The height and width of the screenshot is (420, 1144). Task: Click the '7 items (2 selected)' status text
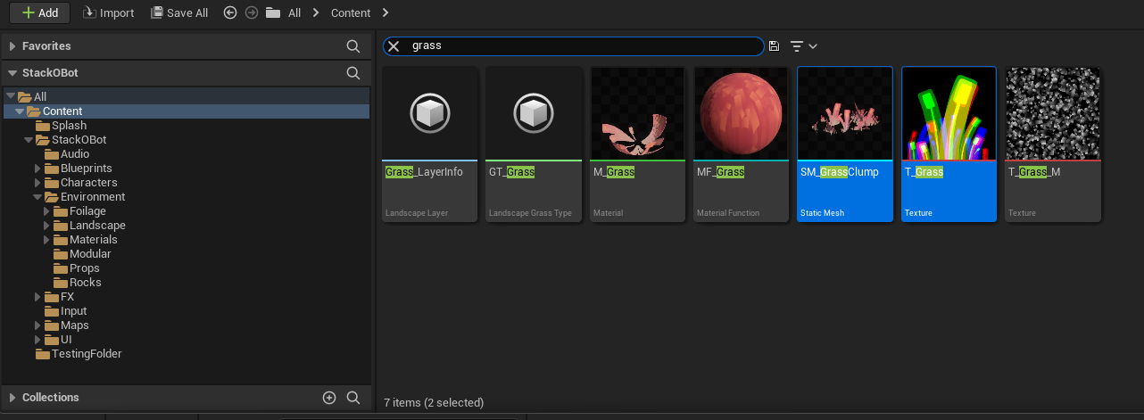coord(434,403)
